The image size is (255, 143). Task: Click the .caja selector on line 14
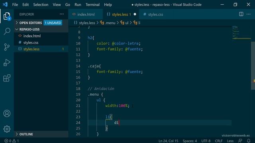[x=93, y=66]
